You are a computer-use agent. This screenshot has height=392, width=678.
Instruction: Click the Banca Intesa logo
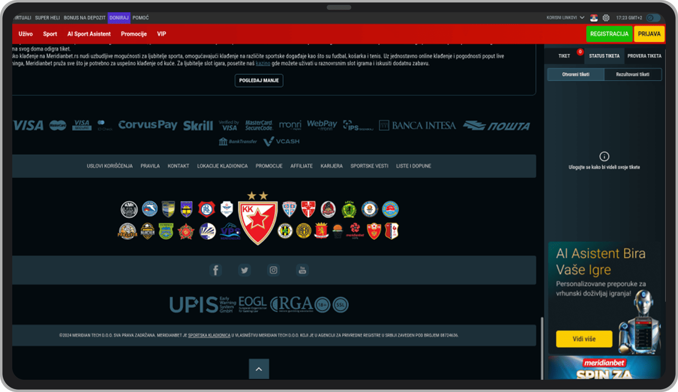click(417, 125)
